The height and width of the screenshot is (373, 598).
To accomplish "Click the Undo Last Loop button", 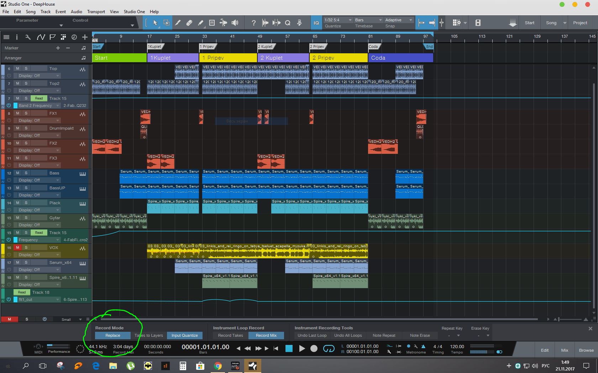I will click(312, 335).
